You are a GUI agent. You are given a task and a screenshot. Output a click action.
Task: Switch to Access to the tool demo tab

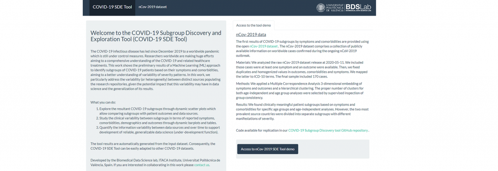click(x=254, y=25)
